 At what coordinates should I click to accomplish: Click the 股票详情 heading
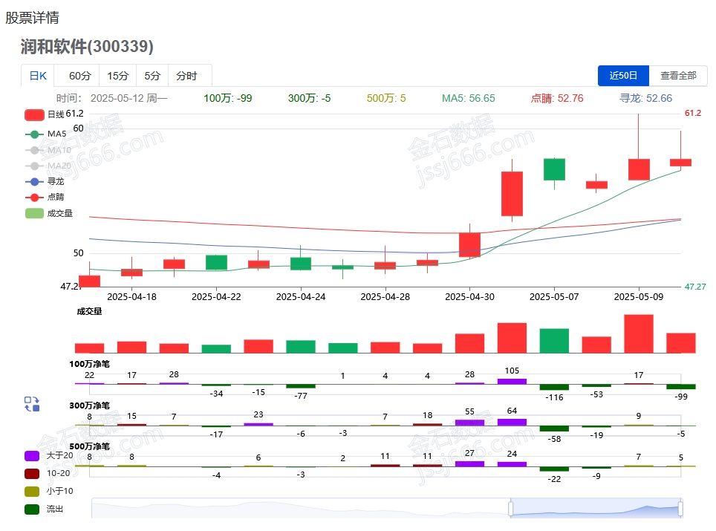pos(32,18)
